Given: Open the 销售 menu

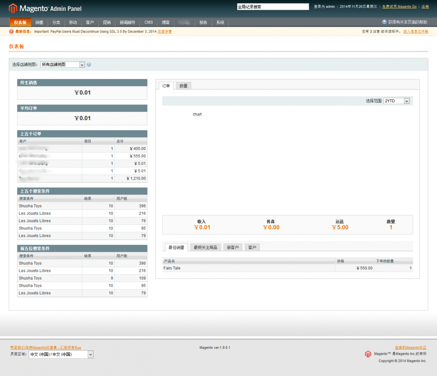Looking at the screenshot, I should tap(39, 23).
